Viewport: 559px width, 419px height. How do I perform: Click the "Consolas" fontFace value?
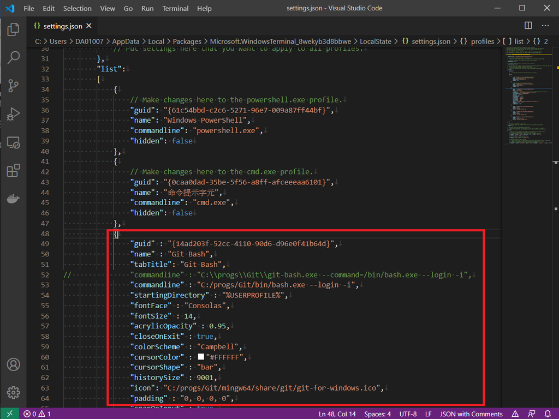[x=205, y=306]
